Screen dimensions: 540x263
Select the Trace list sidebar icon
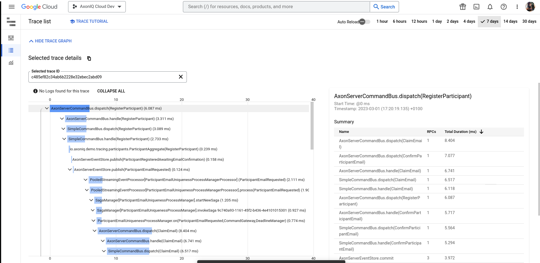tap(11, 50)
